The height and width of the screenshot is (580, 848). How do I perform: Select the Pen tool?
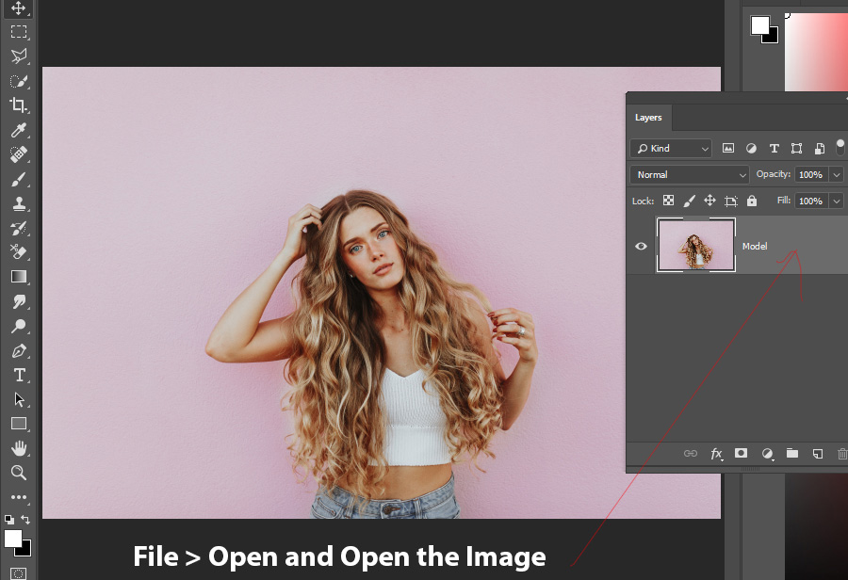[x=19, y=351]
